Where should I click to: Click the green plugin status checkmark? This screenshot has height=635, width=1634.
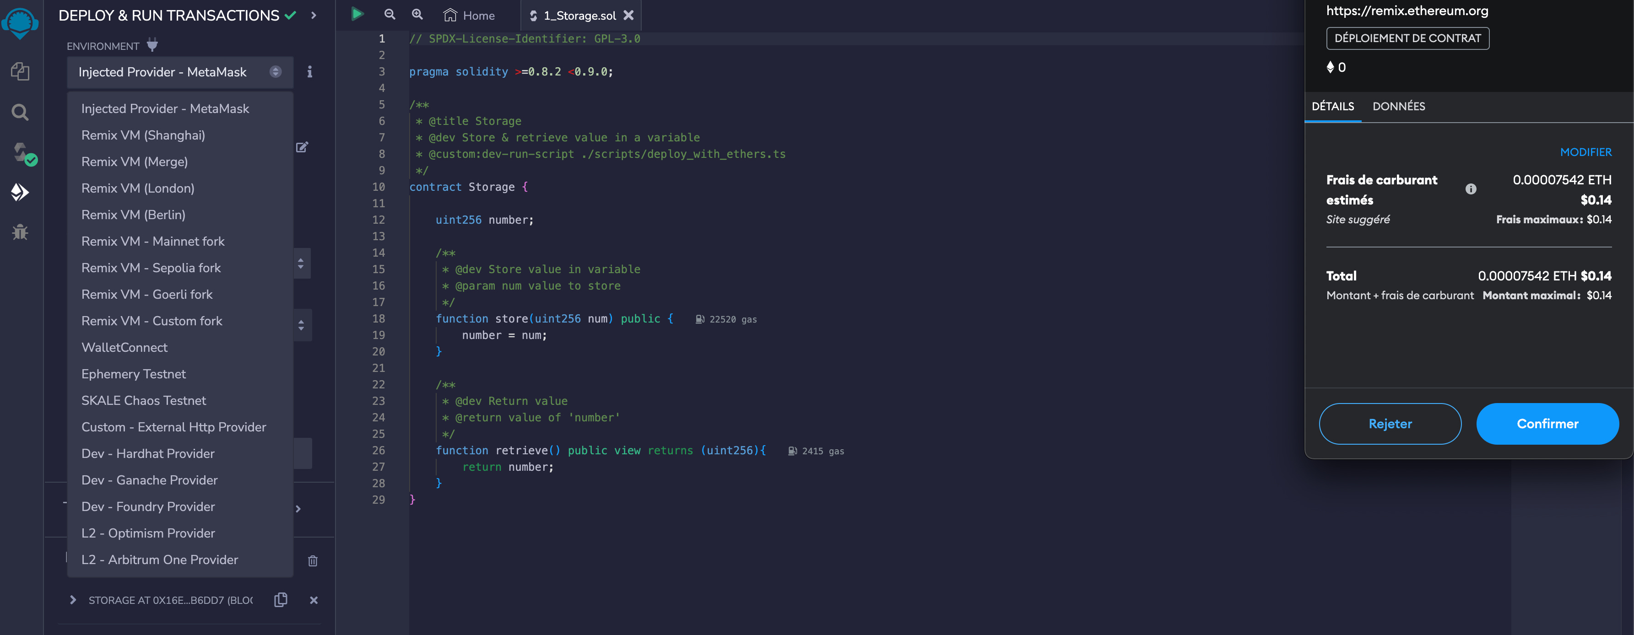[x=291, y=15]
